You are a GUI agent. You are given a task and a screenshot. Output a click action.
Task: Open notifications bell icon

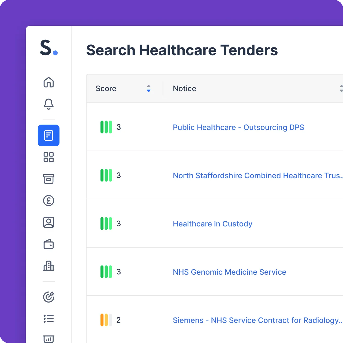click(x=49, y=104)
